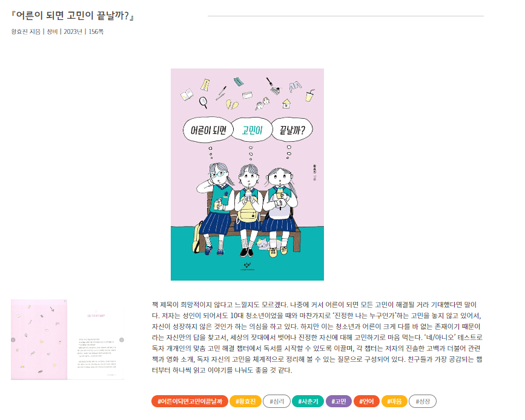
Task: Click the pink preview page thumbnail
Action: (x=39, y=339)
